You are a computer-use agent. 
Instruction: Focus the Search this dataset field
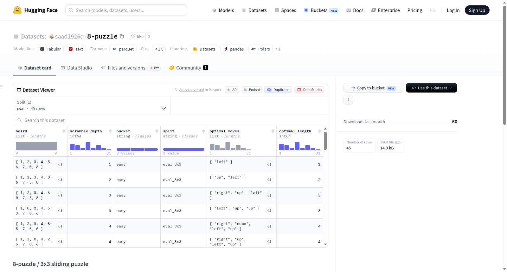(x=170, y=120)
